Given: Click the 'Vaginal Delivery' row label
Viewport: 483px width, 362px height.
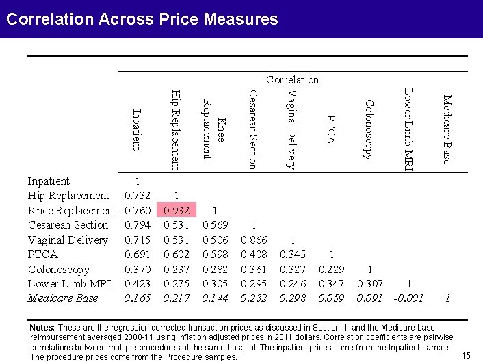Looking at the screenshot, I should tap(68, 240).
